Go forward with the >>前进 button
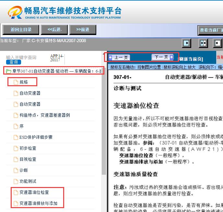 pyautogui.click(x=83, y=30)
